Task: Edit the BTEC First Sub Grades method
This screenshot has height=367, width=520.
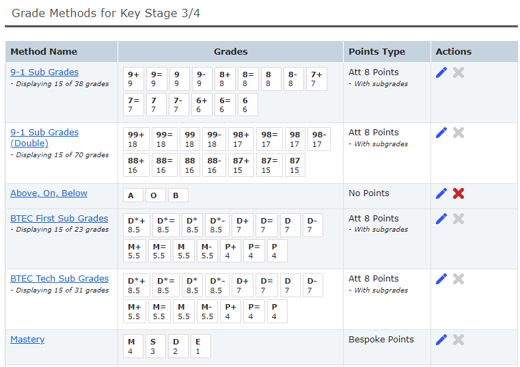Action: [x=441, y=219]
